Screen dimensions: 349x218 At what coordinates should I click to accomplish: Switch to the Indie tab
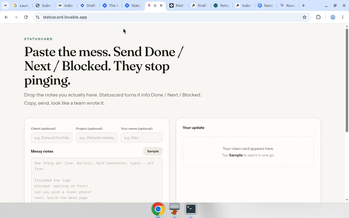(66, 5)
